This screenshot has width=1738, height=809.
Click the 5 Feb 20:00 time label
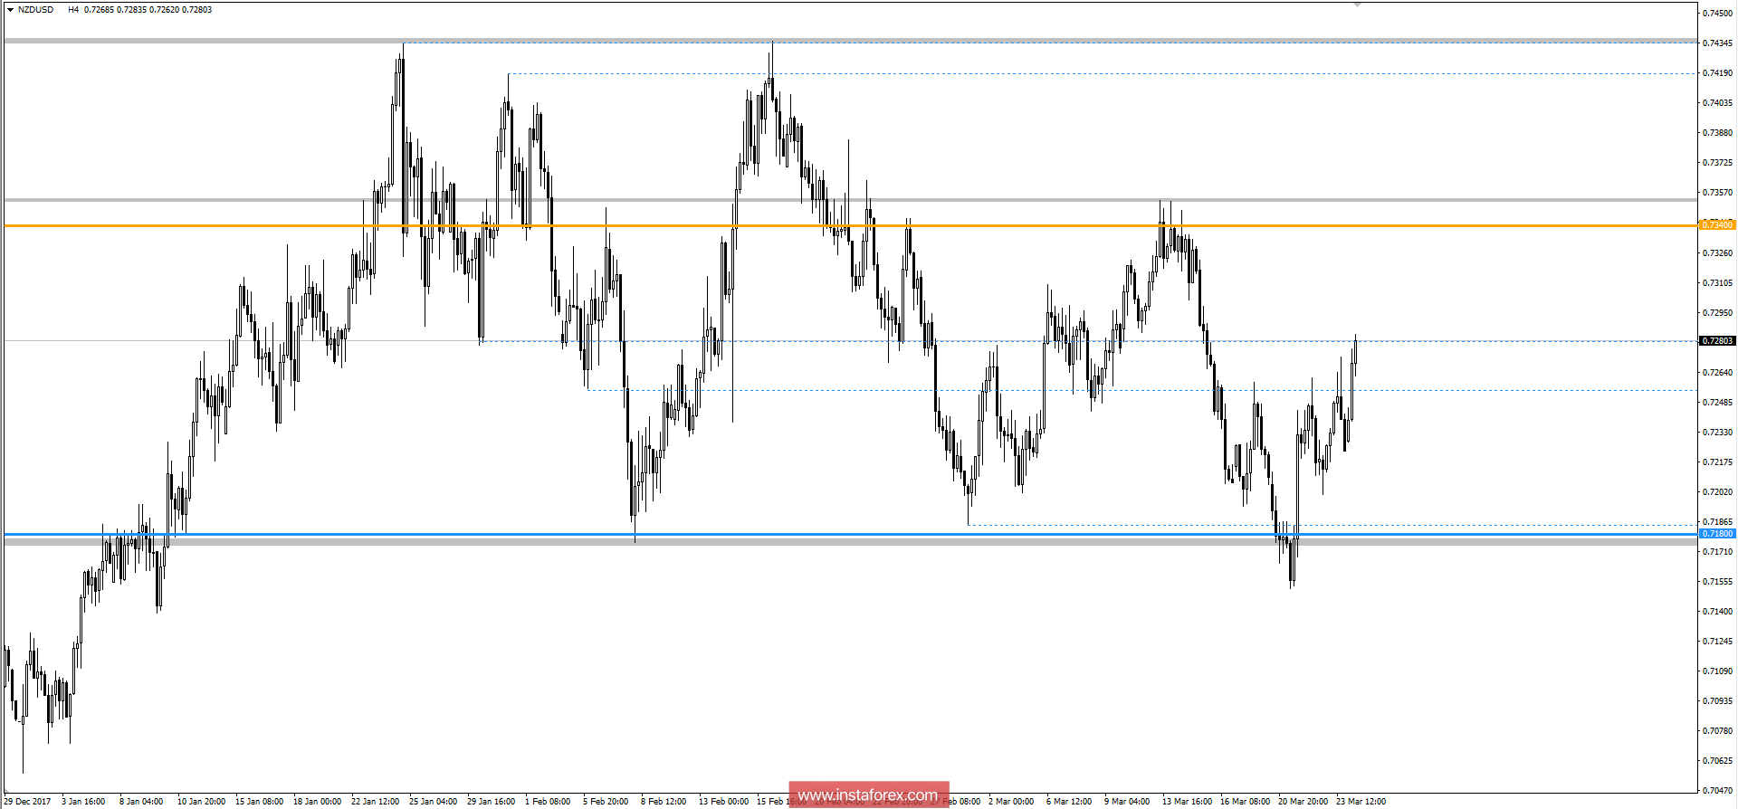pos(606,802)
